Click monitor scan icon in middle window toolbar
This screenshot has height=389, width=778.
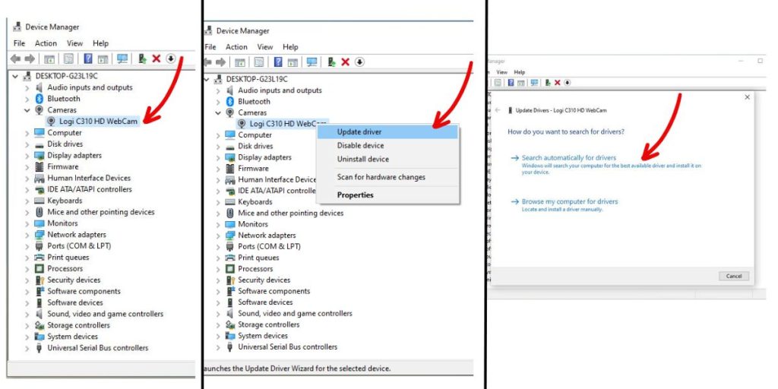pyautogui.click(x=312, y=62)
